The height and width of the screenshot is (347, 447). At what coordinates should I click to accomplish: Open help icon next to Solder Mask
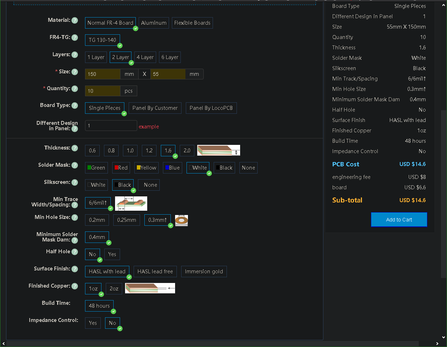[x=75, y=165]
